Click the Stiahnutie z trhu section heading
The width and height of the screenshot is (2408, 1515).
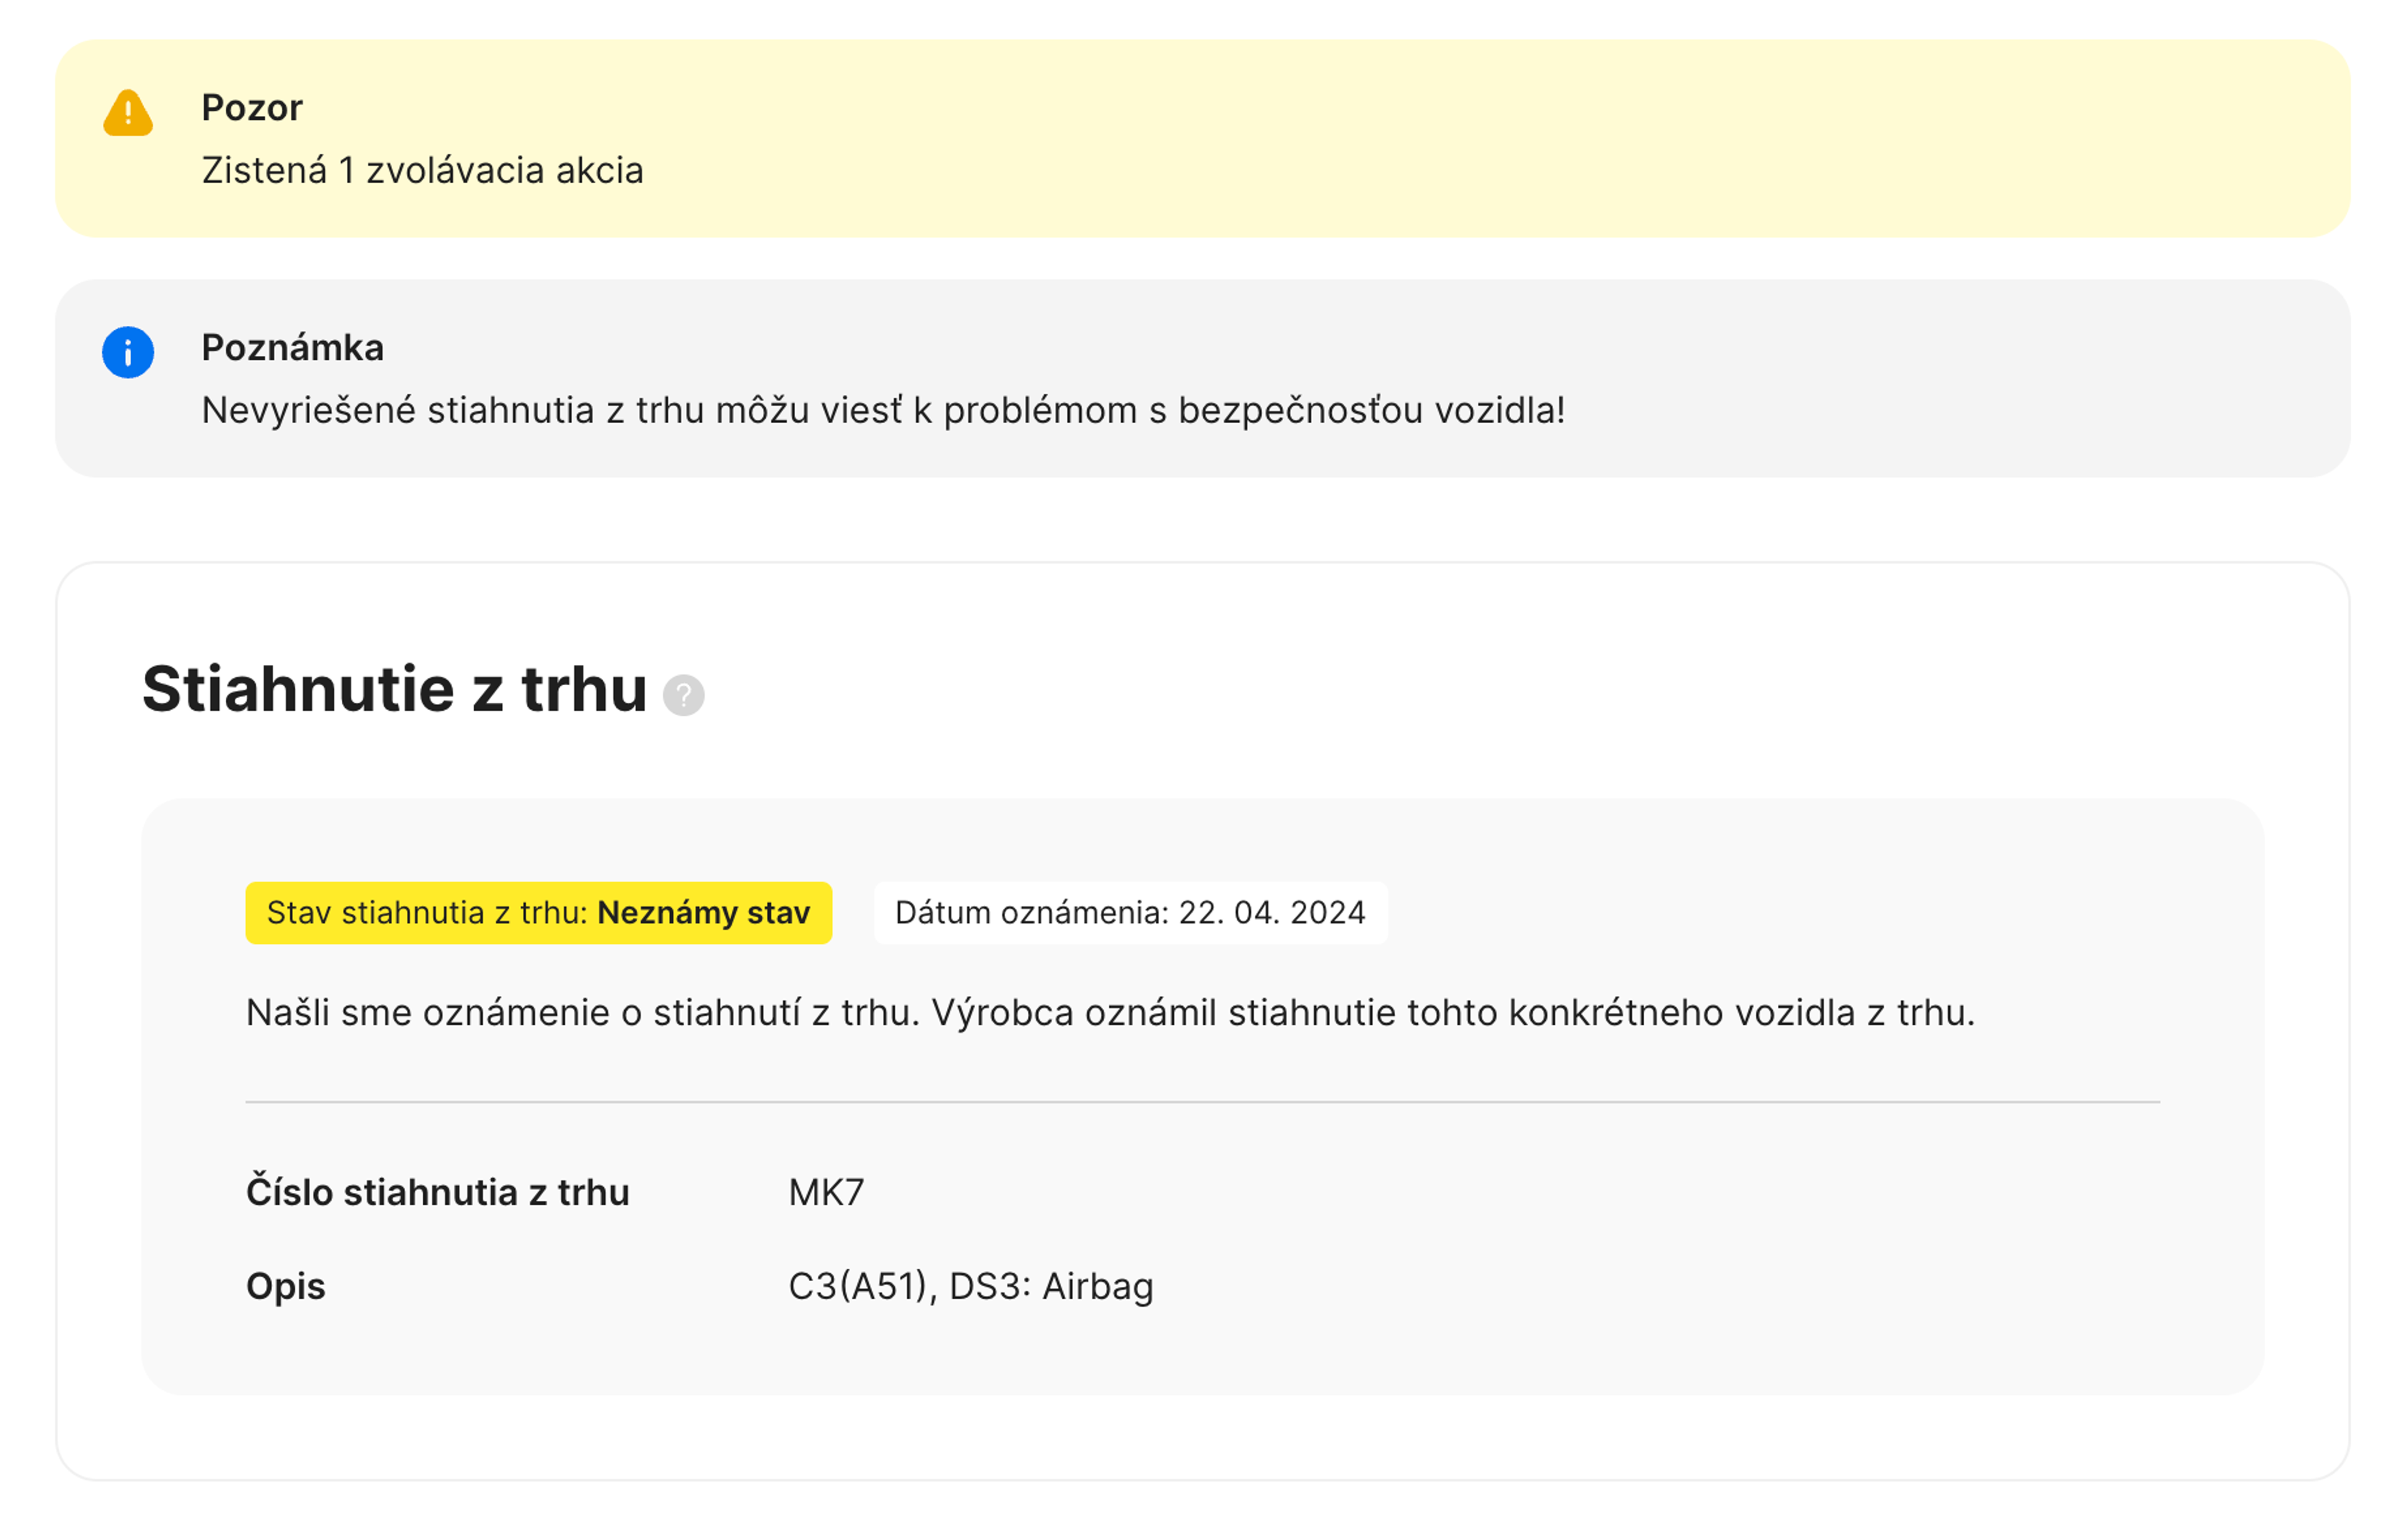click(394, 688)
